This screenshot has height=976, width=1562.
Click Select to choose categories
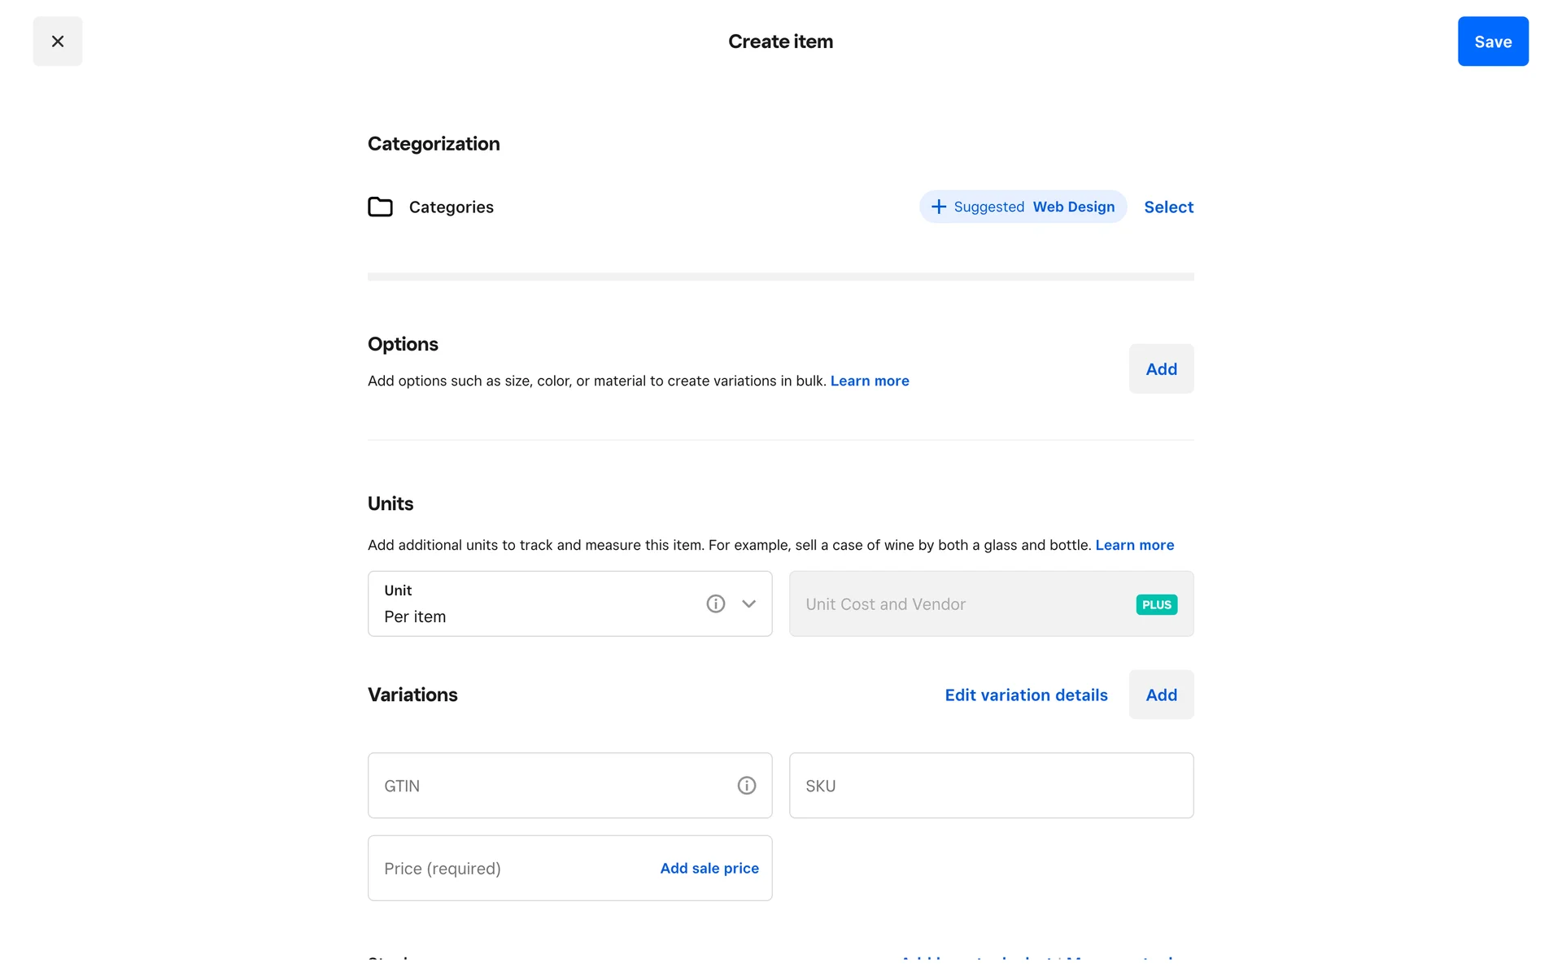coord(1168,207)
